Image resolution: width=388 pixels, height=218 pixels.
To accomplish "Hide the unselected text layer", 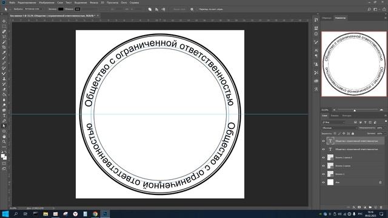I will coord(323,150).
